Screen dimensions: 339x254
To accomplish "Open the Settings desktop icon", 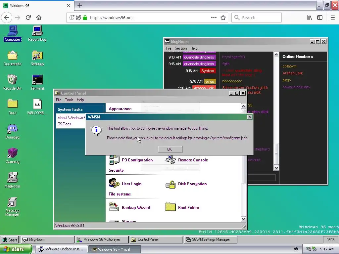I will (x=37, y=58).
